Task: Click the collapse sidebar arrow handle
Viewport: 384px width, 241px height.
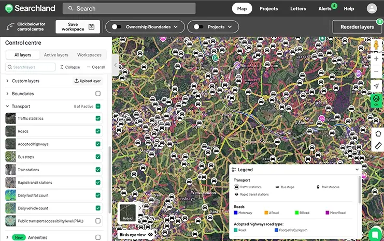Action: pos(116,65)
